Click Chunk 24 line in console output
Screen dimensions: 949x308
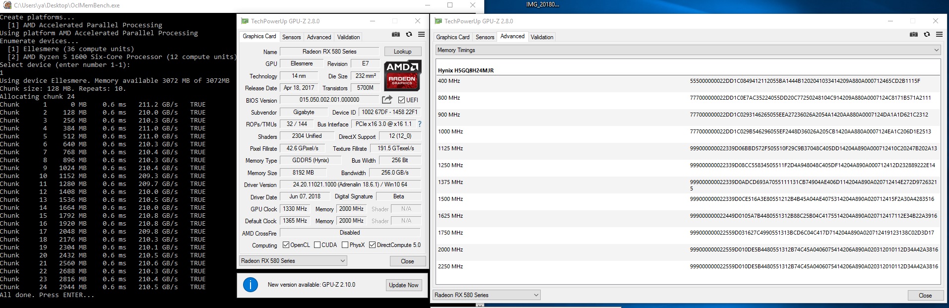(103, 287)
